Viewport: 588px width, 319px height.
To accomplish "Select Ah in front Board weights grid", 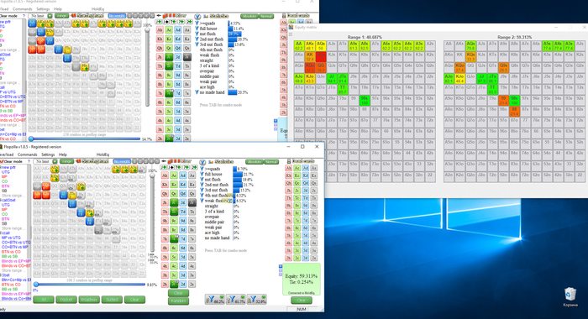I will tap(289, 168).
